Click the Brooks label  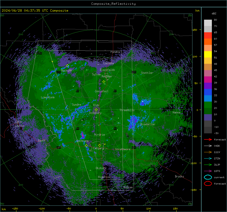(179, 176)
